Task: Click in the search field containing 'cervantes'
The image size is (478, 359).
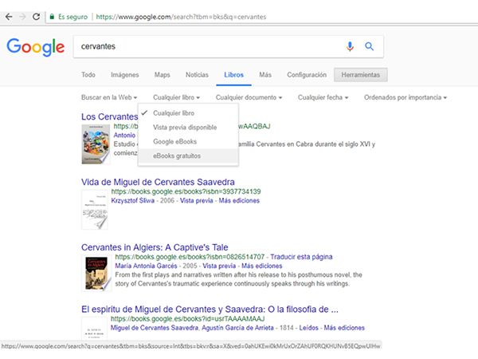Action: [x=207, y=46]
